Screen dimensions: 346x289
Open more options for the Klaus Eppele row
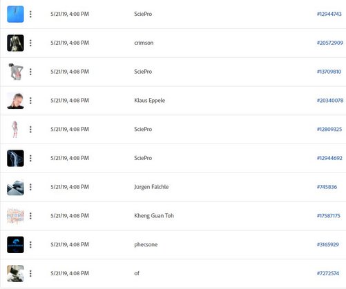(30, 101)
